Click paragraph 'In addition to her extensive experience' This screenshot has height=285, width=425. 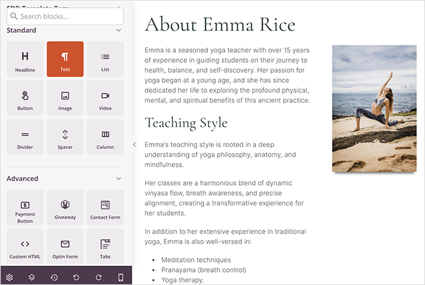[225, 236]
